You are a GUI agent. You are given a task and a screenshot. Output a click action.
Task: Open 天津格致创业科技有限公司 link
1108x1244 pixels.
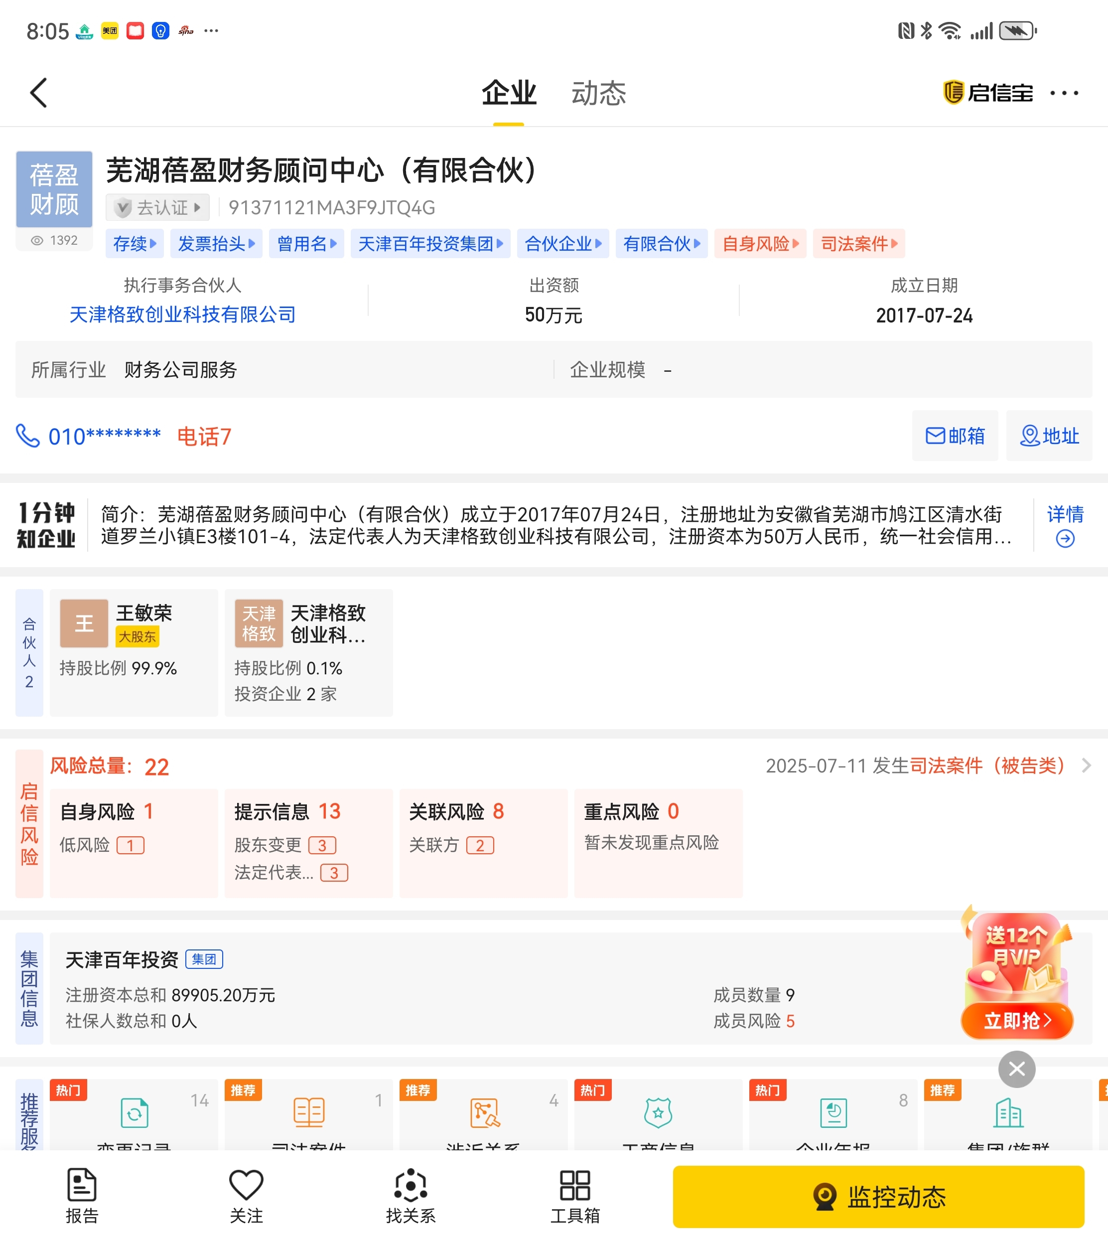click(x=183, y=314)
